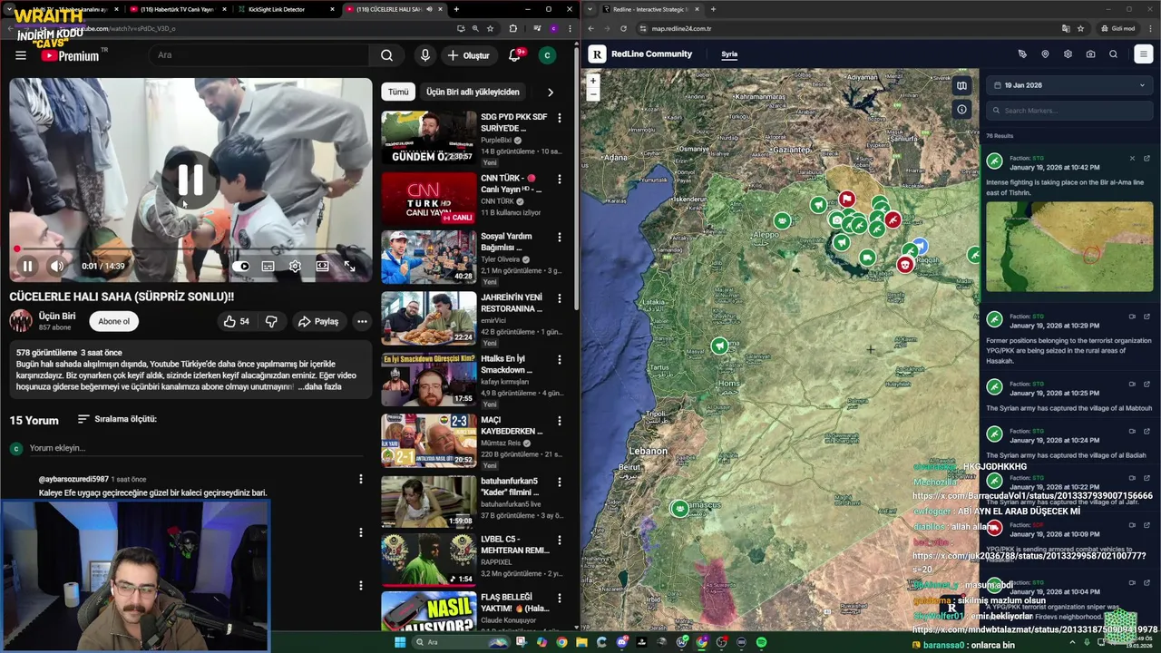Enter fullscreen on the YouTube player
This screenshot has height=653, width=1161.
tap(349, 266)
